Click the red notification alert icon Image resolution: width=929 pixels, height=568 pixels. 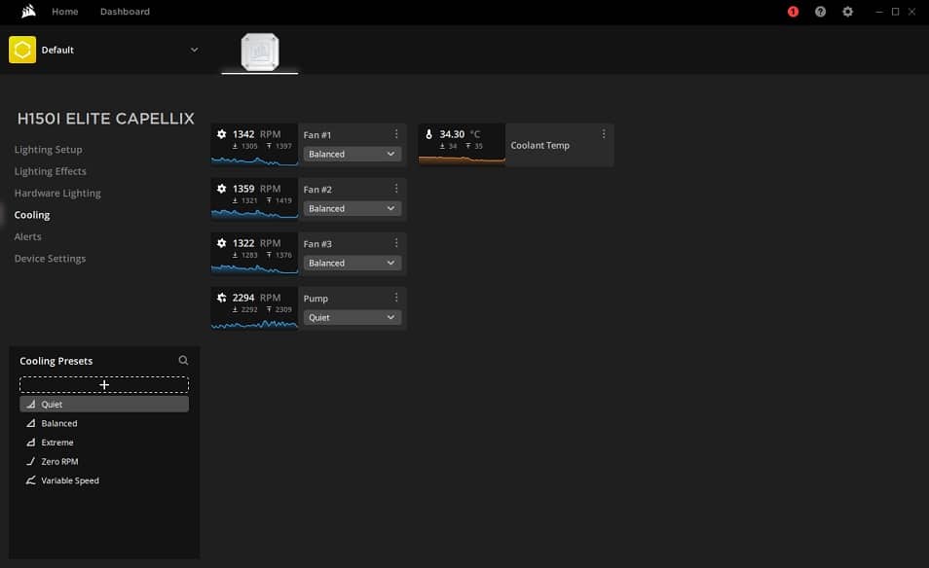793,12
